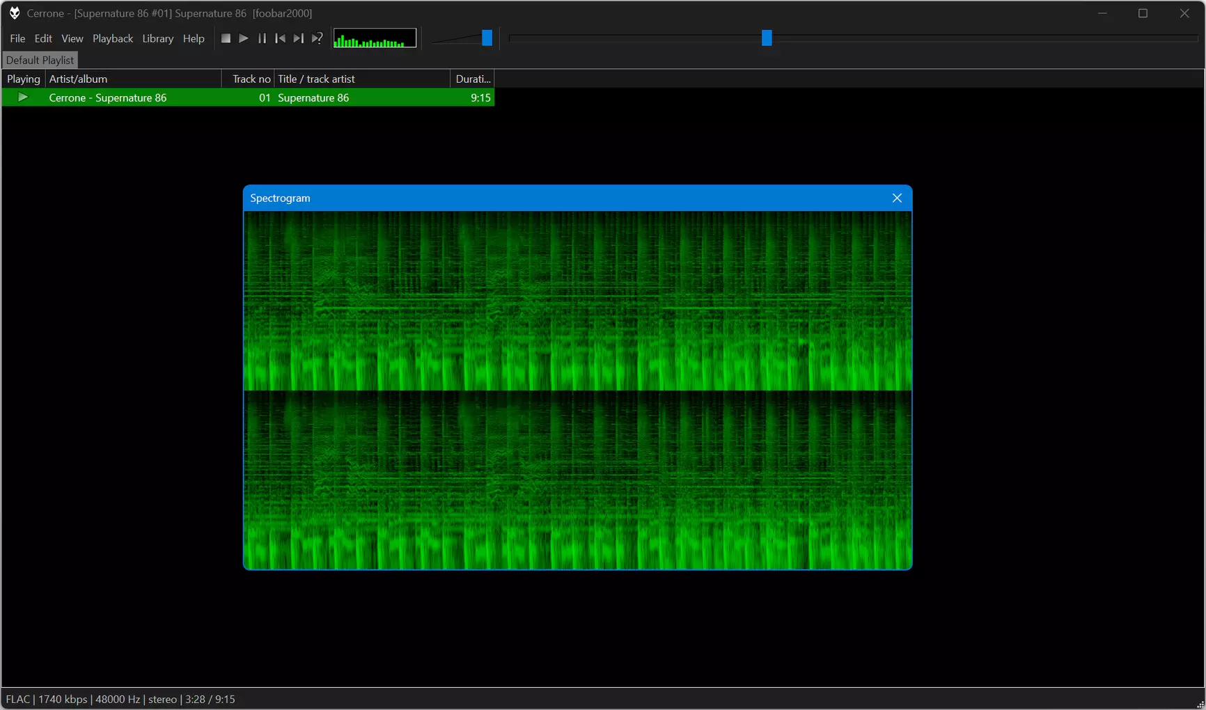The height and width of the screenshot is (710, 1206).
Task: Minimize the foobar2000 window
Action: (x=1102, y=13)
